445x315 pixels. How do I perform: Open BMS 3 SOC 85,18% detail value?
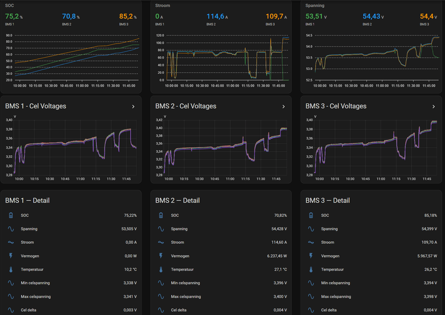click(x=431, y=216)
